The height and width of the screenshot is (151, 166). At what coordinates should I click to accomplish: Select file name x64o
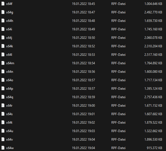(10, 80)
